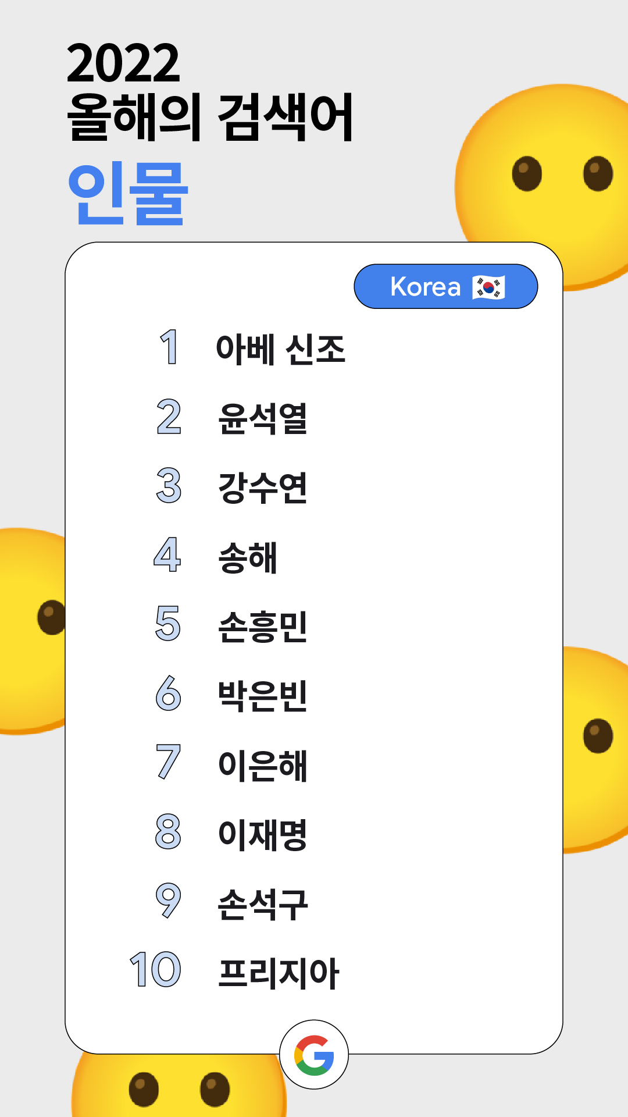This screenshot has height=1117, width=628.
Task: Click the emoji face on right edge
Action: 595,750
